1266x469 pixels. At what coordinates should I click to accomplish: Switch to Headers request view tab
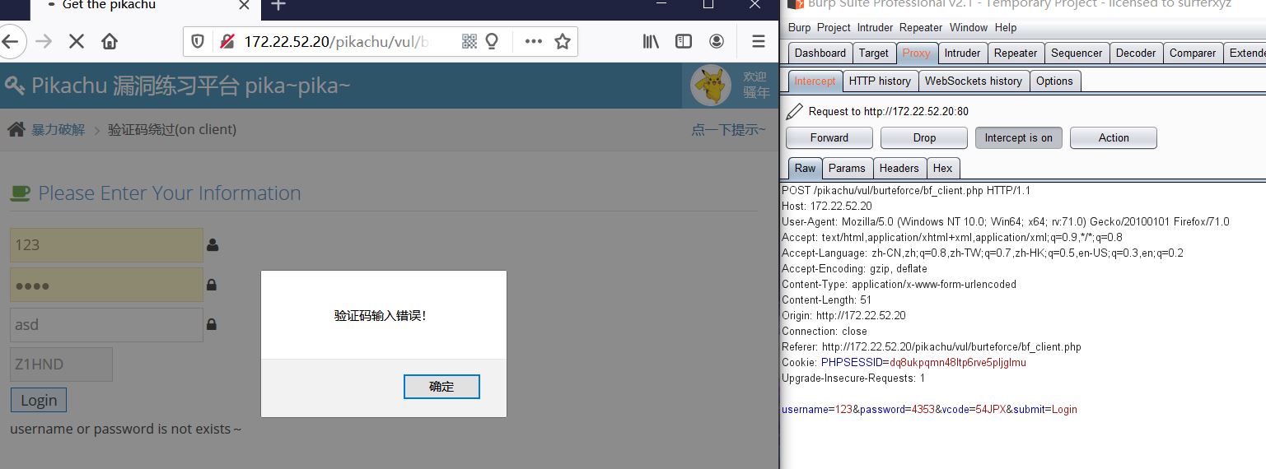click(x=899, y=168)
